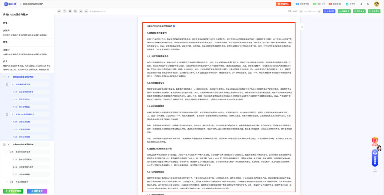
Task: Click the blue info icon beside heading 1
Action: (x=174, y=26)
